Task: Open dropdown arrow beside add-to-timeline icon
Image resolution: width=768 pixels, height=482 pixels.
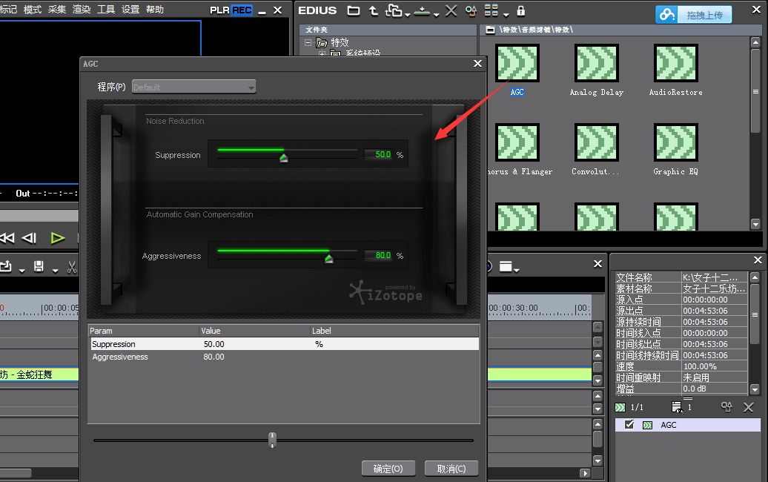Action: pyautogui.click(x=436, y=15)
